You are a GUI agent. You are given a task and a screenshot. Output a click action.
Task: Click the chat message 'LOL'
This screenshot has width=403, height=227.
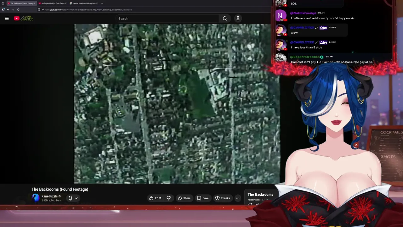[x=293, y=3]
